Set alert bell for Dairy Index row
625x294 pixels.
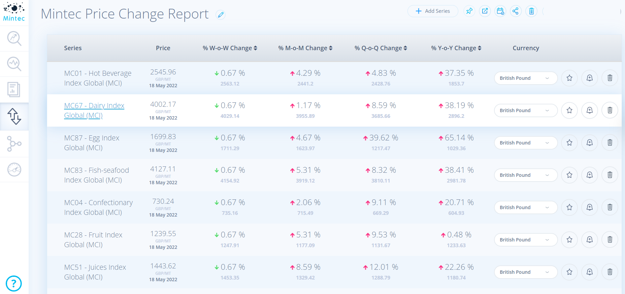pyautogui.click(x=589, y=110)
